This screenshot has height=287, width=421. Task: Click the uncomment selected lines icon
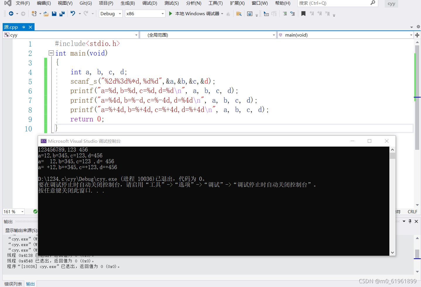pyautogui.click(x=292, y=14)
